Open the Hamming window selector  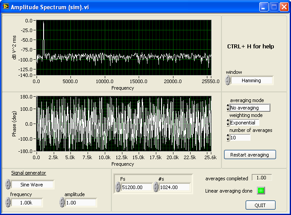coord(251,80)
